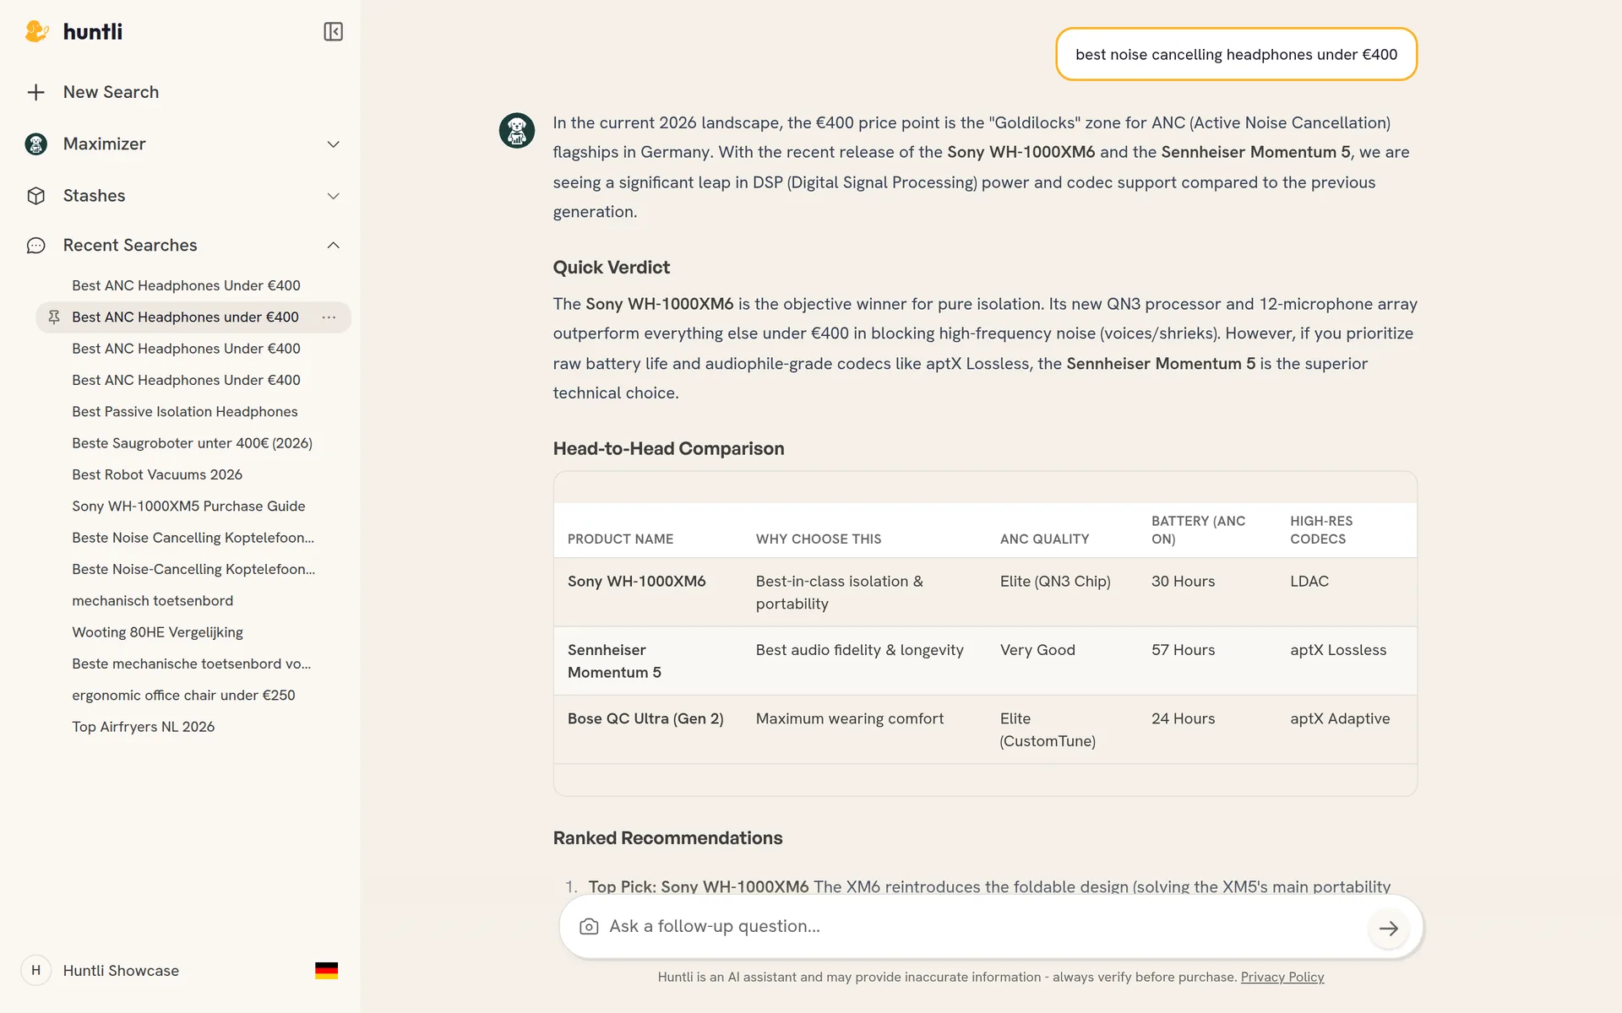Image resolution: width=1622 pixels, height=1013 pixels.
Task: Open recent search ergonomic office chair under €250
Action: coord(183,696)
